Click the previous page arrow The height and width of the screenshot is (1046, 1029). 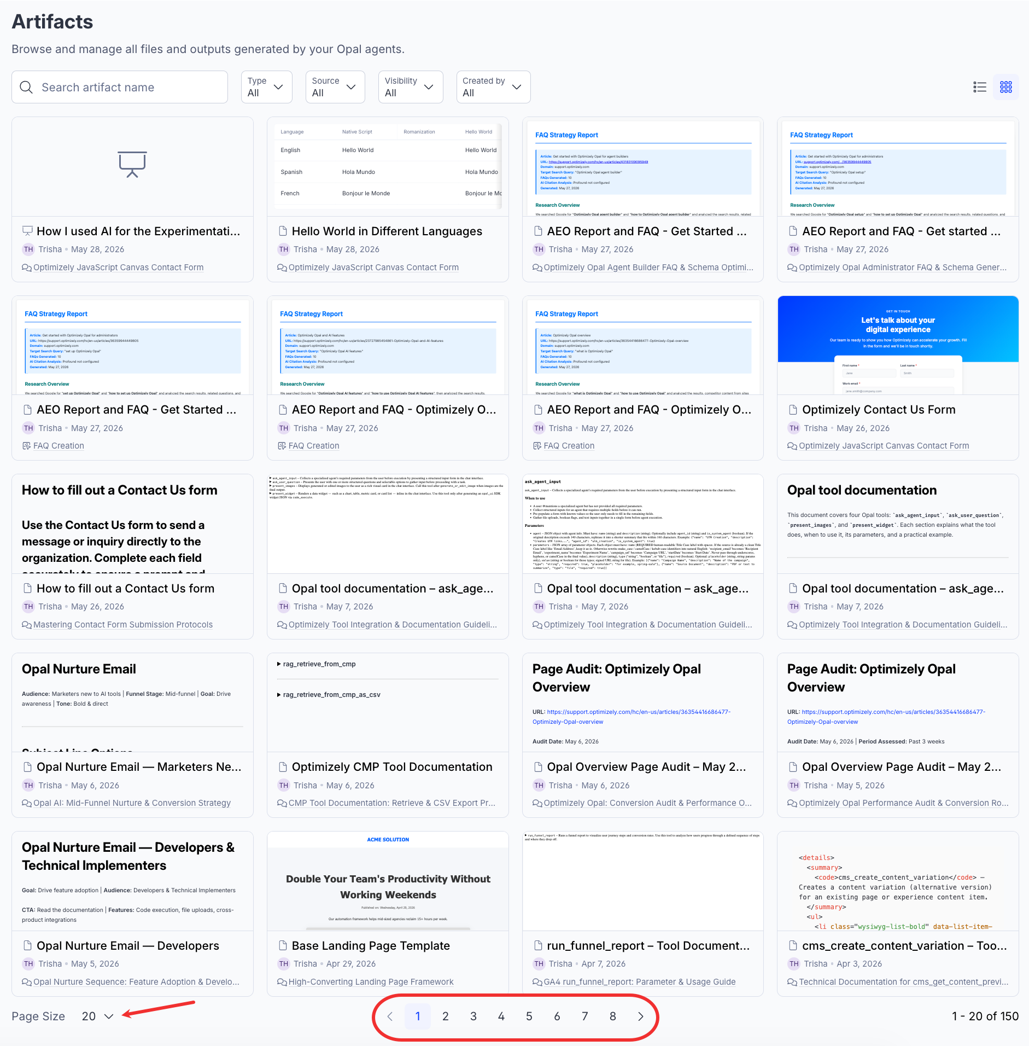click(x=390, y=1016)
